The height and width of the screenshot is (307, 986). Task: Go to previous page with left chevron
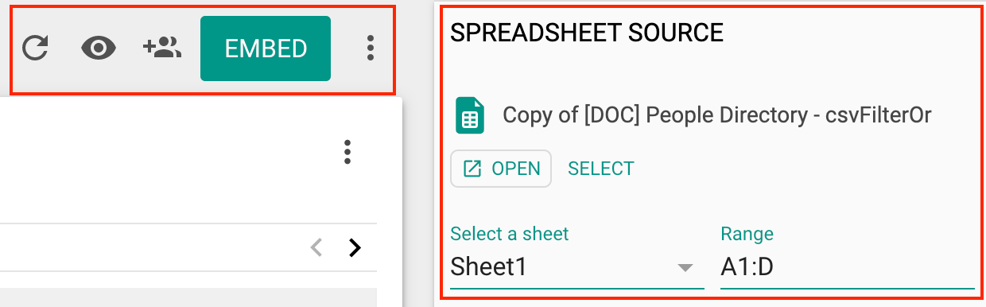[x=316, y=248]
